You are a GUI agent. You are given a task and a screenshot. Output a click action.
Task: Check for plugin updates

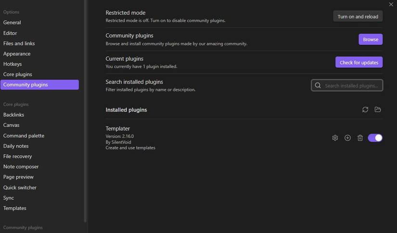359,62
